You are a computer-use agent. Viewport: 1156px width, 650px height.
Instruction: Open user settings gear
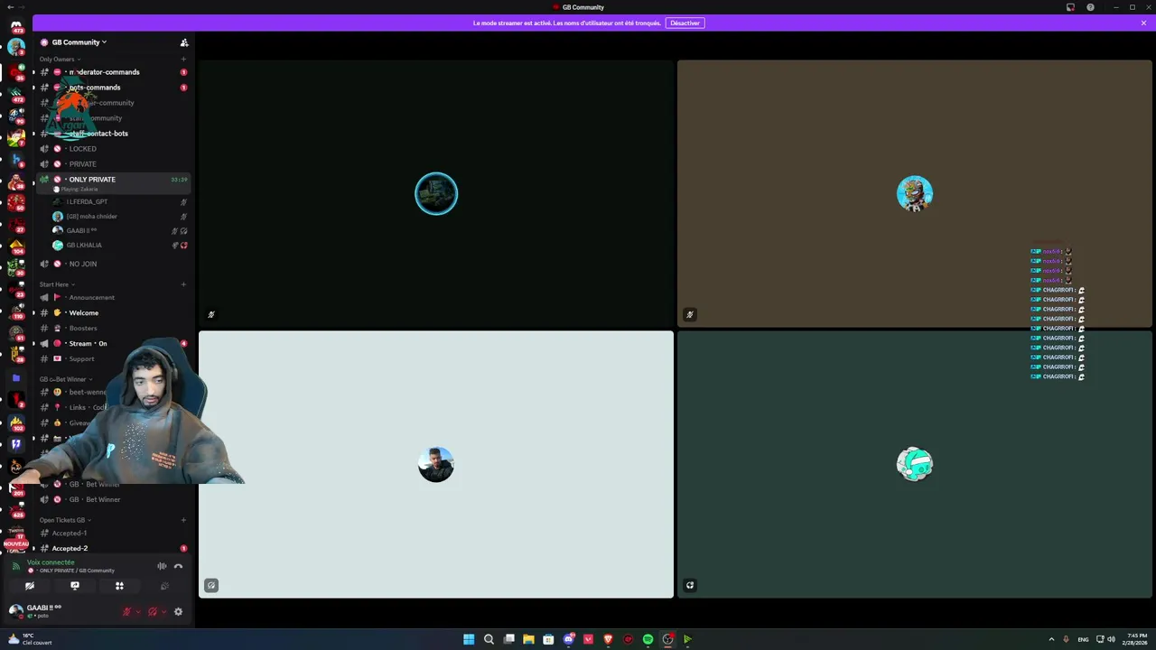[178, 612]
